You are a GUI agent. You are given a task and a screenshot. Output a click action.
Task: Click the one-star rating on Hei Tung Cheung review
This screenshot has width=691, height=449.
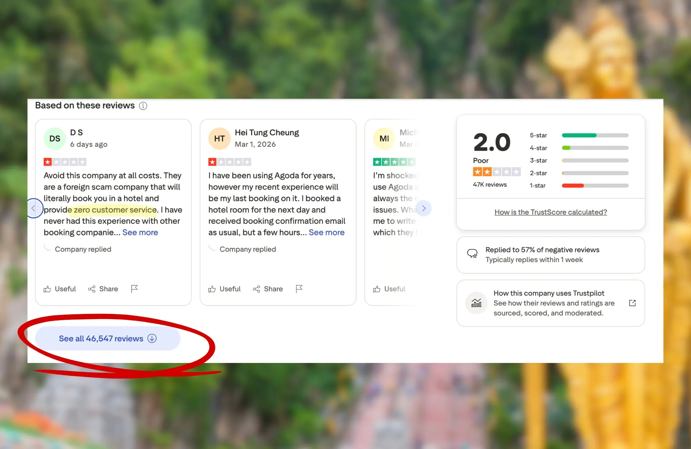230,162
